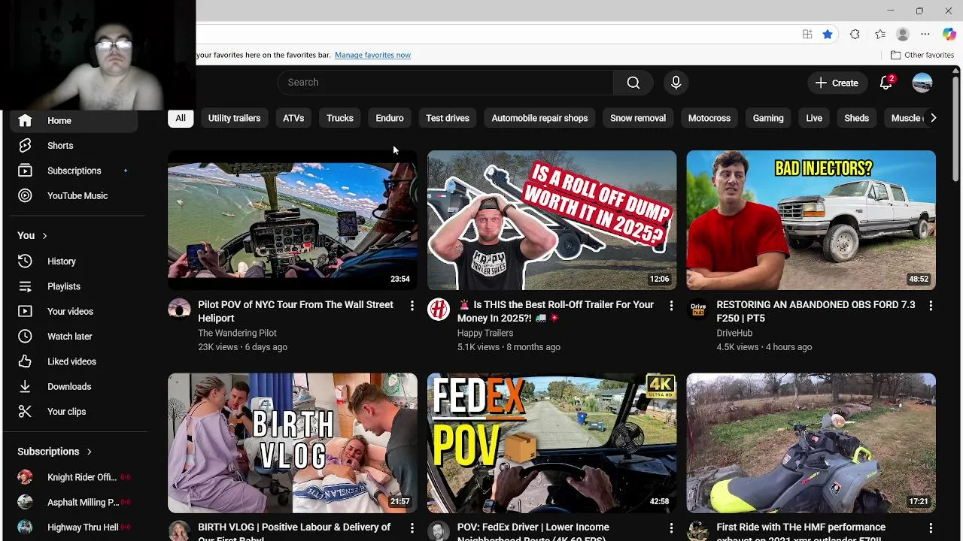Open Watch later clock icon
This screenshot has width=963, height=541.
(x=25, y=337)
